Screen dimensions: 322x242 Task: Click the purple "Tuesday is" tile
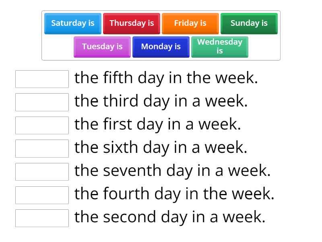point(102,47)
